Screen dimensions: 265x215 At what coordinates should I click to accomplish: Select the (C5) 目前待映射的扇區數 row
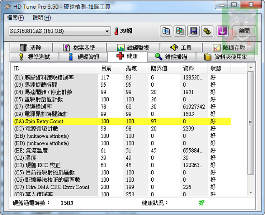pos(122,172)
